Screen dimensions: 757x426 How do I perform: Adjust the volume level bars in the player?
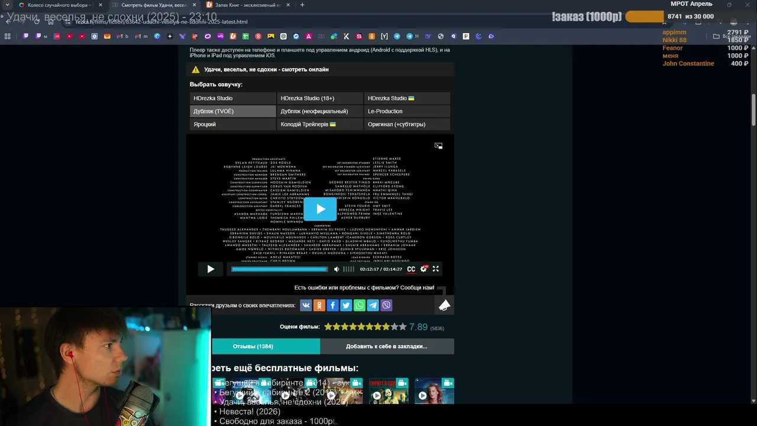click(349, 269)
